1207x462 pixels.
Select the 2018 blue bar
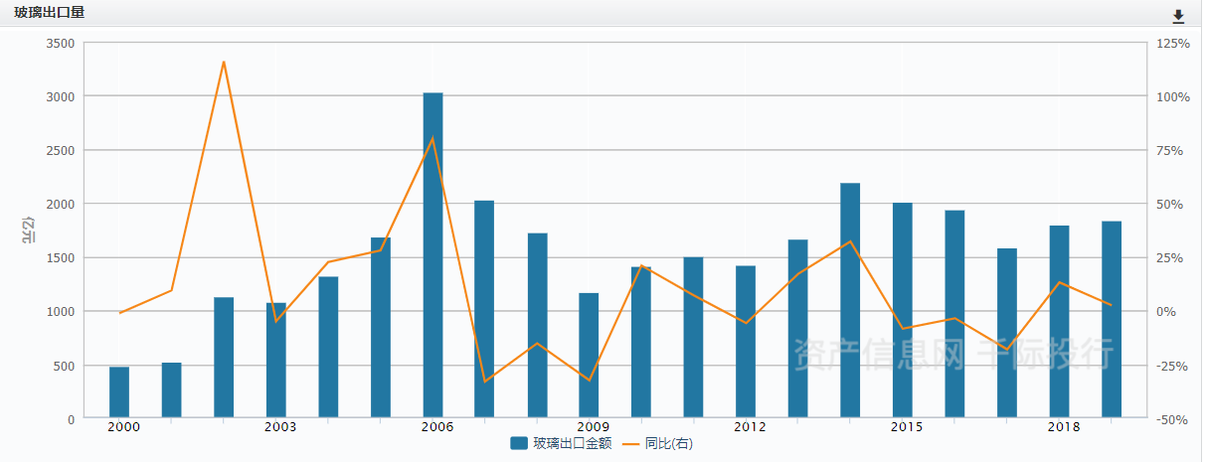1059,321
